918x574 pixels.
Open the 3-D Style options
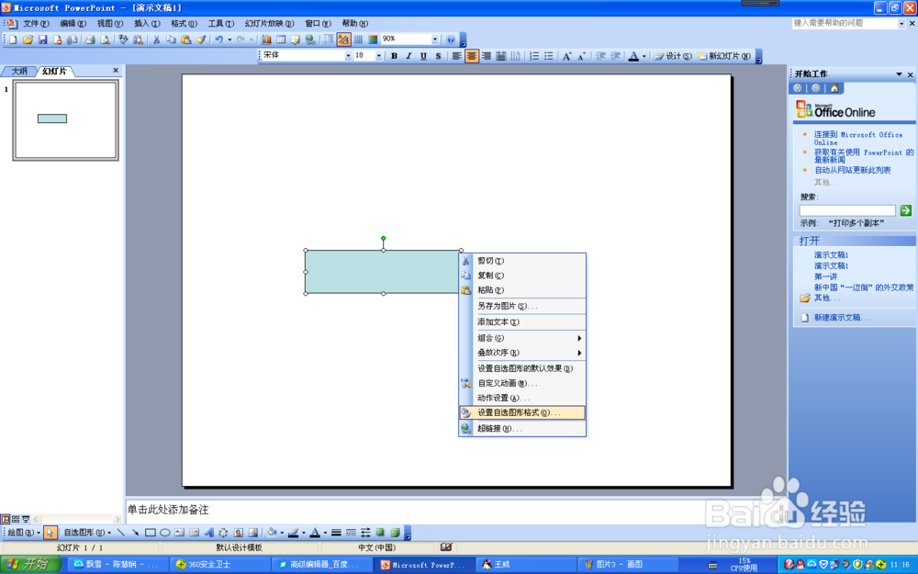[395, 533]
